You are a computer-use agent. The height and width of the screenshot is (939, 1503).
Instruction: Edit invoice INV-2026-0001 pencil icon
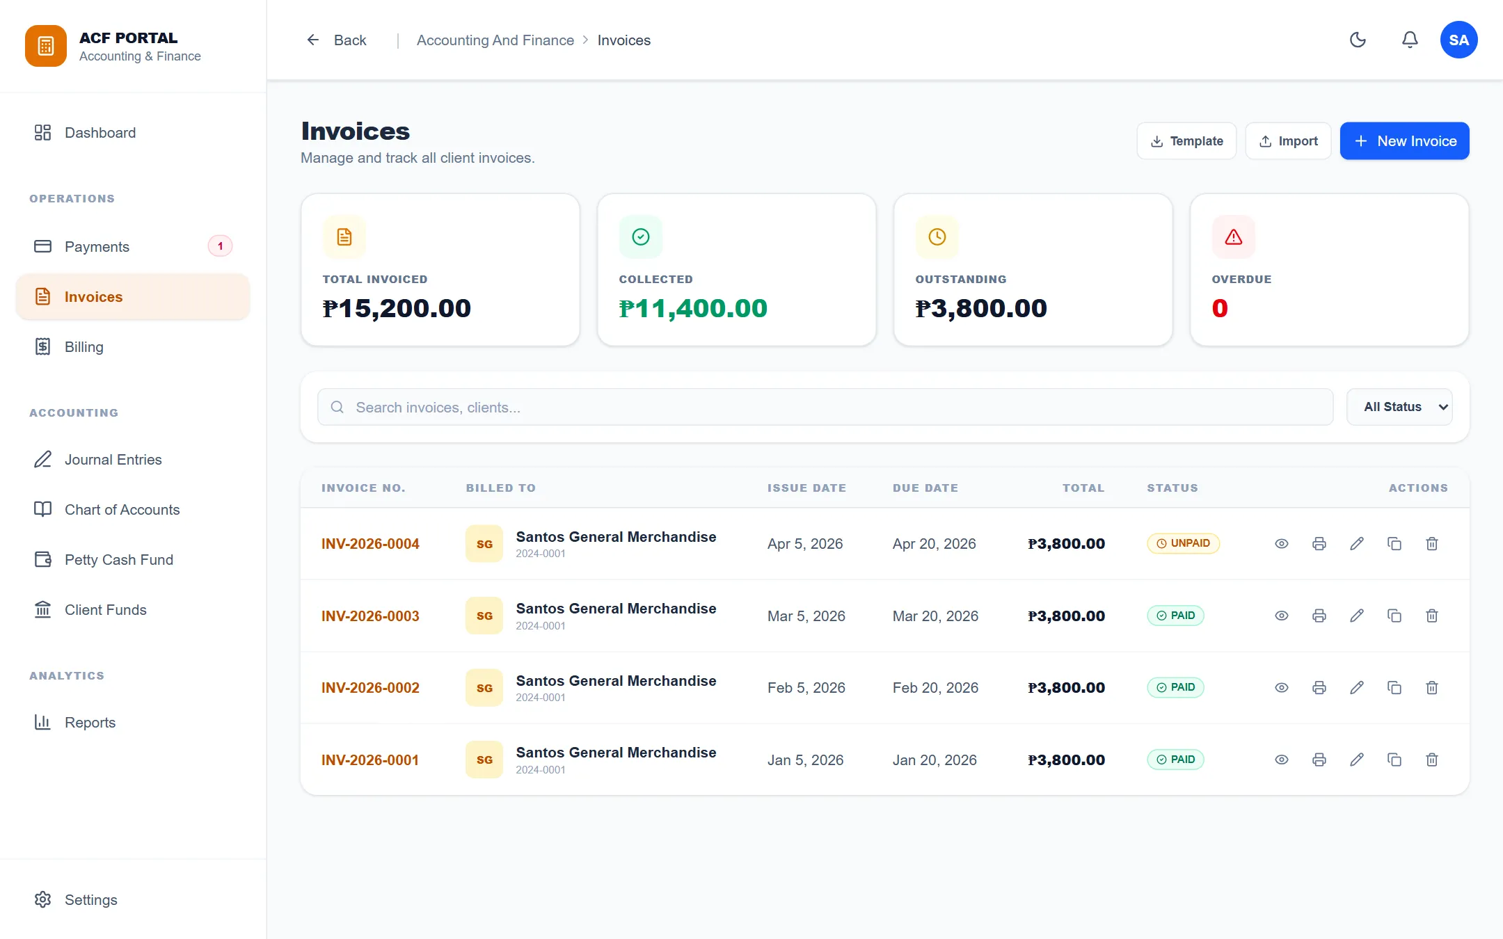coord(1357,760)
